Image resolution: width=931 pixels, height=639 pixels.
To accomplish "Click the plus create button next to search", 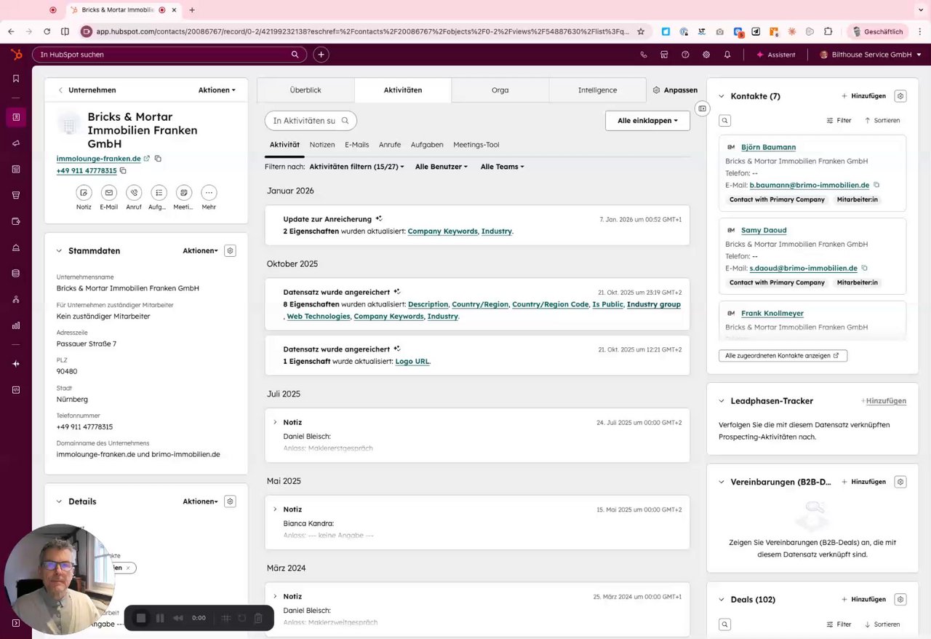I will pyautogui.click(x=321, y=55).
